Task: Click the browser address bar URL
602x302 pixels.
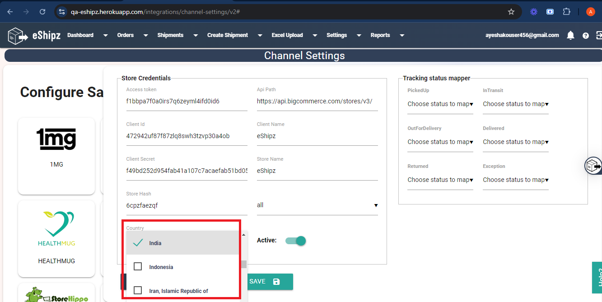Action: point(155,12)
